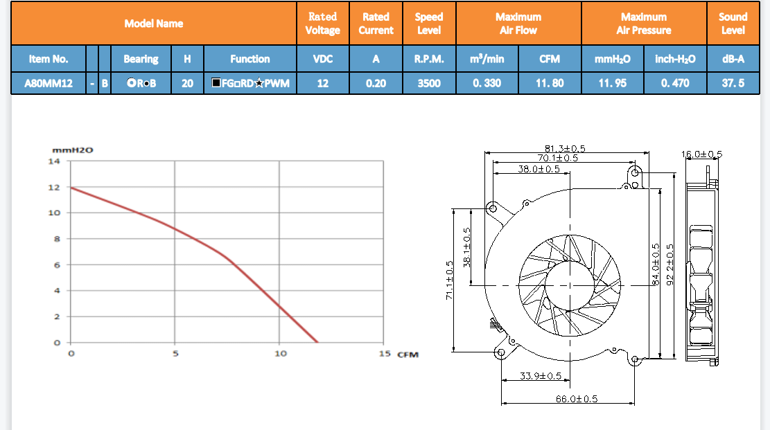Viewport: 770px width, 430px height.
Task: Select the R bearing circle option
Action: tap(131, 84)
